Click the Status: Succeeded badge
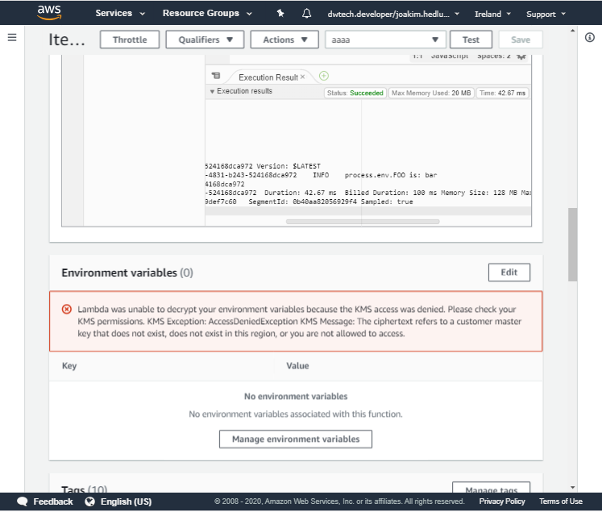602x516 pixels. tap(355, 93)
